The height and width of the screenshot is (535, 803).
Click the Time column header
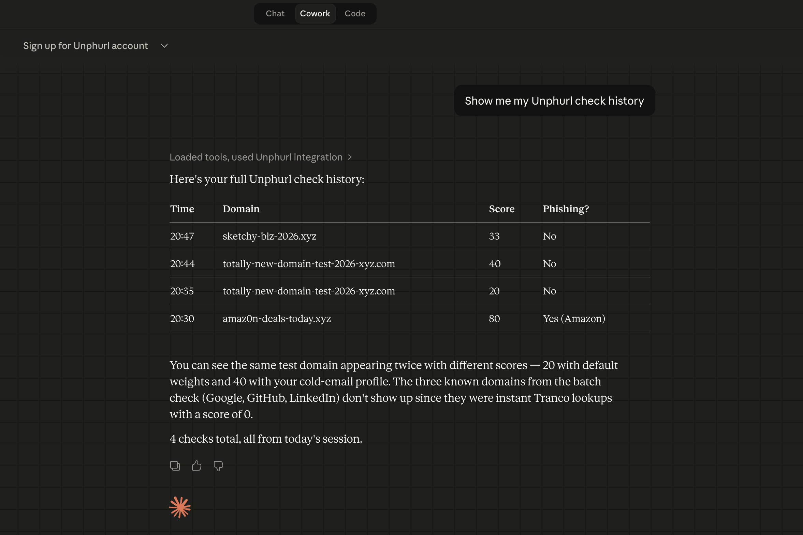pos(182,209)
